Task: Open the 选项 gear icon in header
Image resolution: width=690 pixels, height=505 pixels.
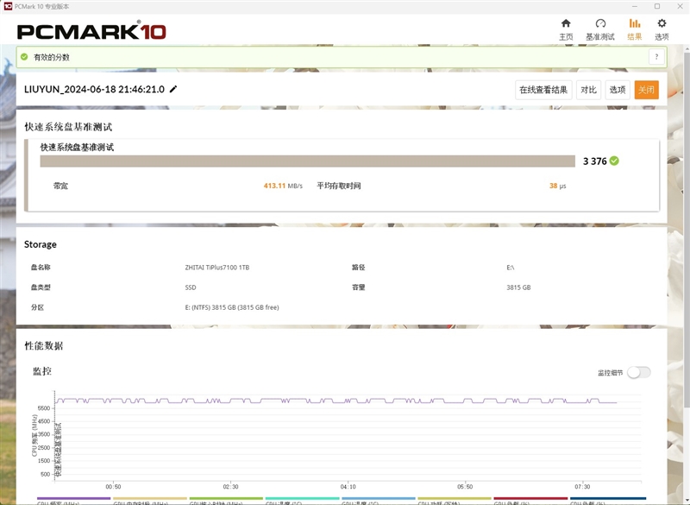Action: [x=662, y=23]
